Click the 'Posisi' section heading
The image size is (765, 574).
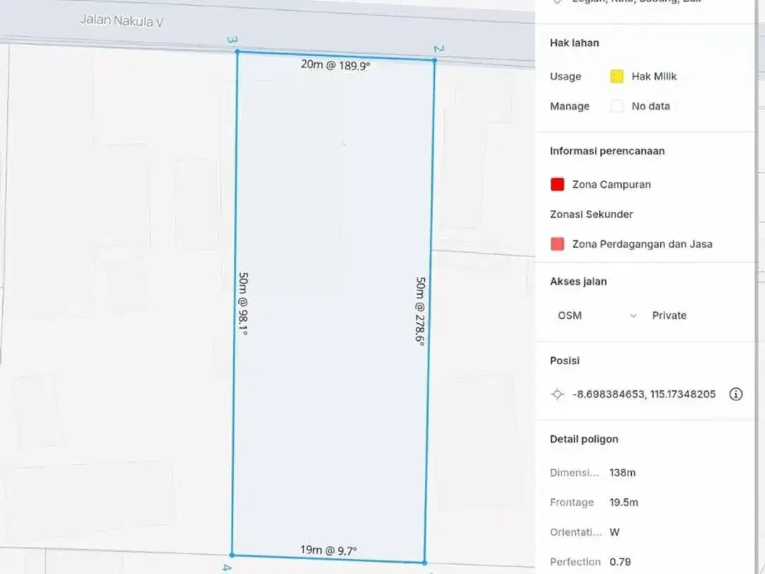tap(565, 360)
